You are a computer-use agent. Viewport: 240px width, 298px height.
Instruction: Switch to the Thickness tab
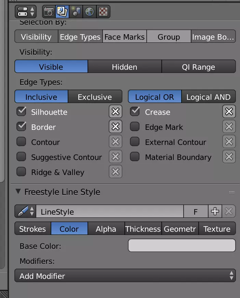(x=143, y=229)
